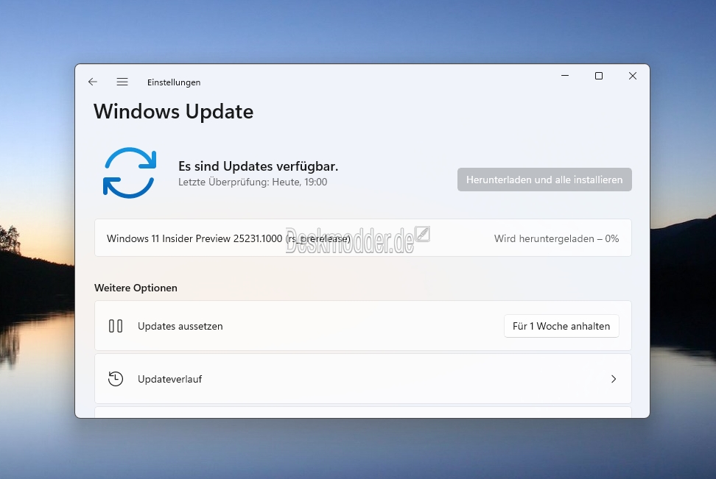Select the Updates aussetzen label

point(180,326)
